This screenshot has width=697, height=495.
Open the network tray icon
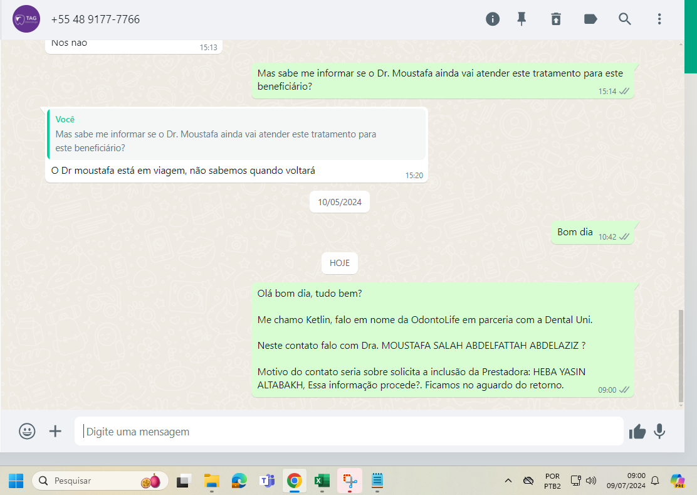pos(575,481)
